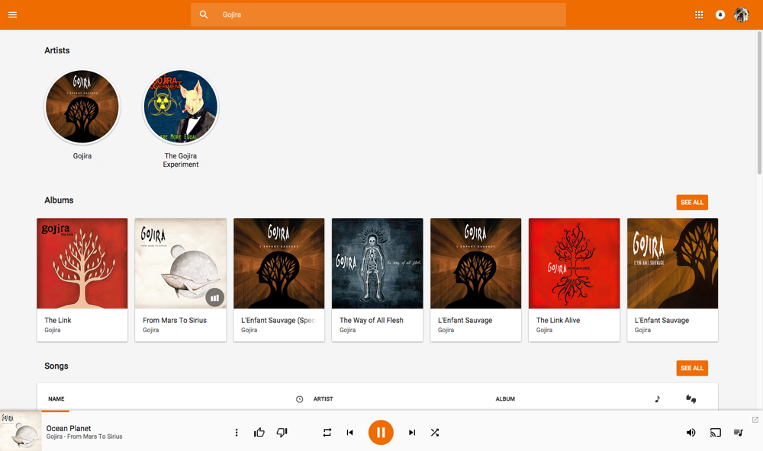Open the notifications bell
The height and width of the screenshot is (451, 763).
click(720, 14)
